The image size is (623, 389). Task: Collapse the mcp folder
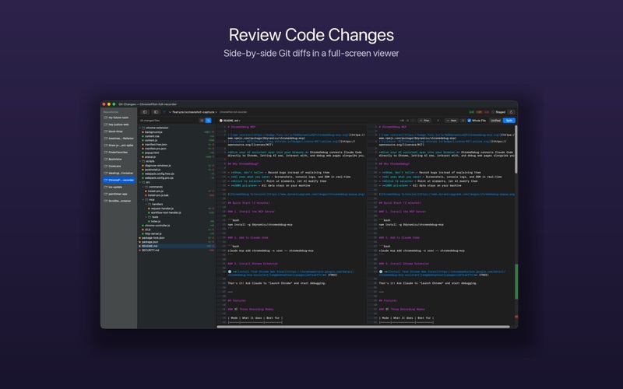(143, 200)
